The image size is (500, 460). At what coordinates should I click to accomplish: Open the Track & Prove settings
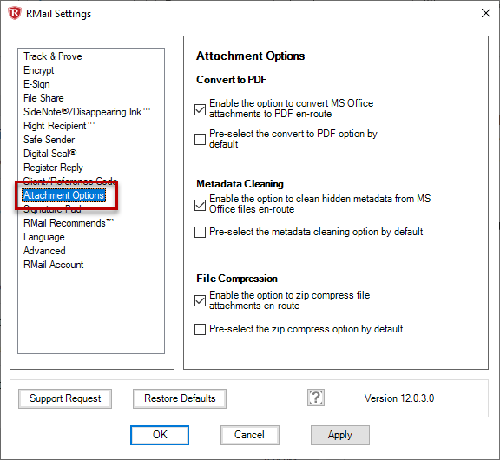(x=53, y=56)
